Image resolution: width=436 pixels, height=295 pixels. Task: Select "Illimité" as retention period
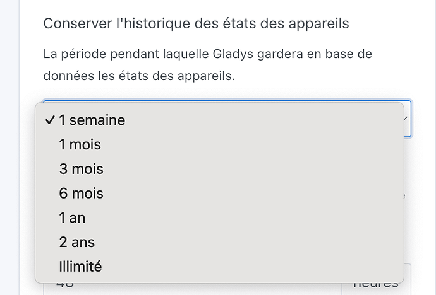80,266
